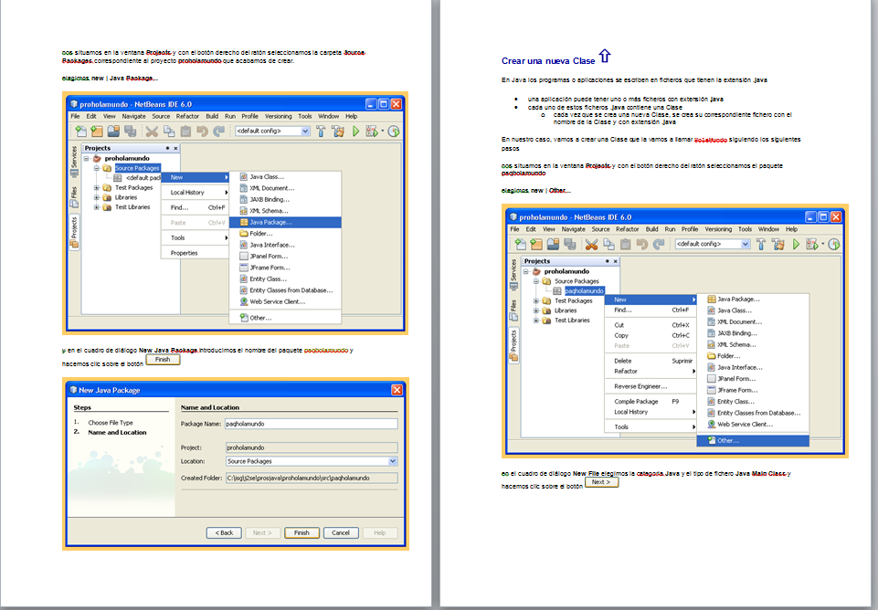Image resolution: width=878 pixels, height=610 pixels.
Task: Click Cut scissors icon in left NetBeans toolbar
Action: [x=152, y=131]
